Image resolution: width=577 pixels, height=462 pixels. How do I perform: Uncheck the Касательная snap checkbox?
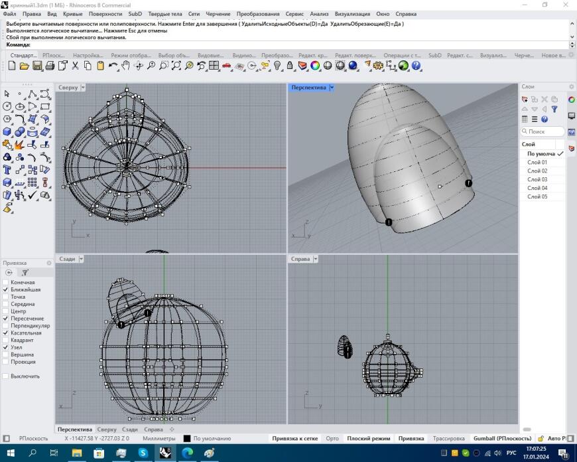(x=5, y=333)
